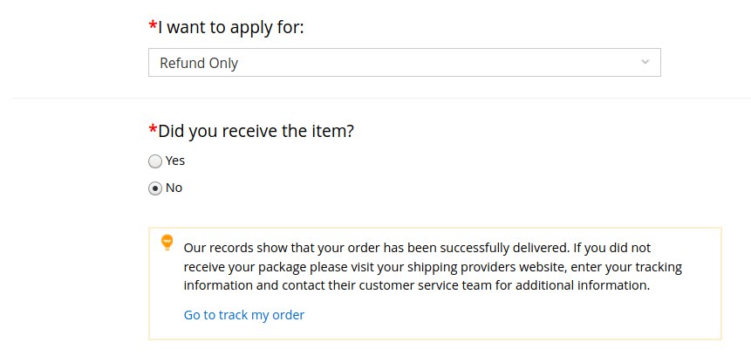Click the orange lightbulb tip icon

167,243
